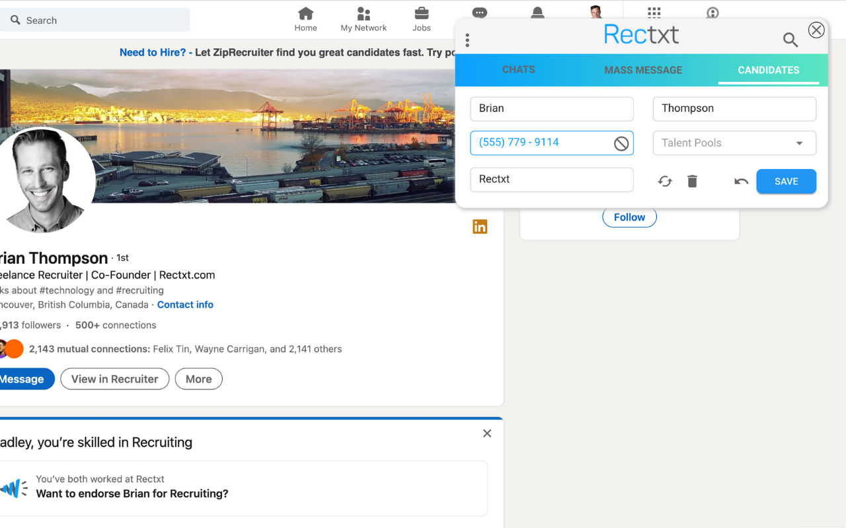Open the MASS MESSAGE tab
The height and width of the screenshot is (528, 846).
(x=643, y=70)
